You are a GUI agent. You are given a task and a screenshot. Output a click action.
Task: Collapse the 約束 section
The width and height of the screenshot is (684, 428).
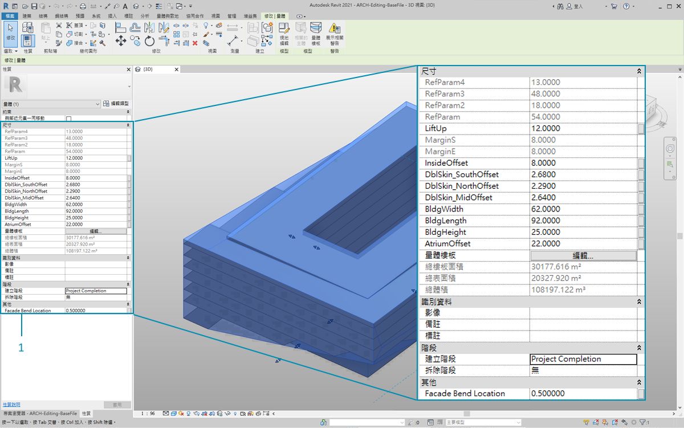point(128,112)
